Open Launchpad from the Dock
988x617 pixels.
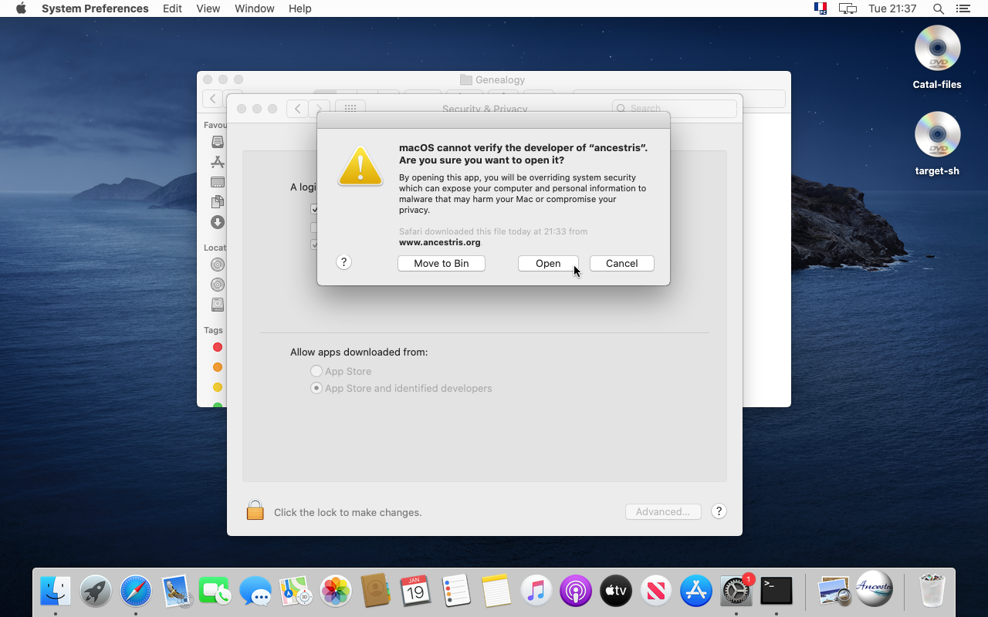click(96, 592)
